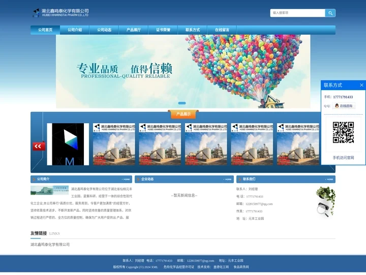Viewport: 366px width, 275px height.
Task: Open 危险化学品经营许可证 footer link
Action: pyautogui.click(x=179, y=267)
